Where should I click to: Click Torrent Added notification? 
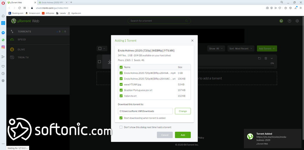(273, 139)
